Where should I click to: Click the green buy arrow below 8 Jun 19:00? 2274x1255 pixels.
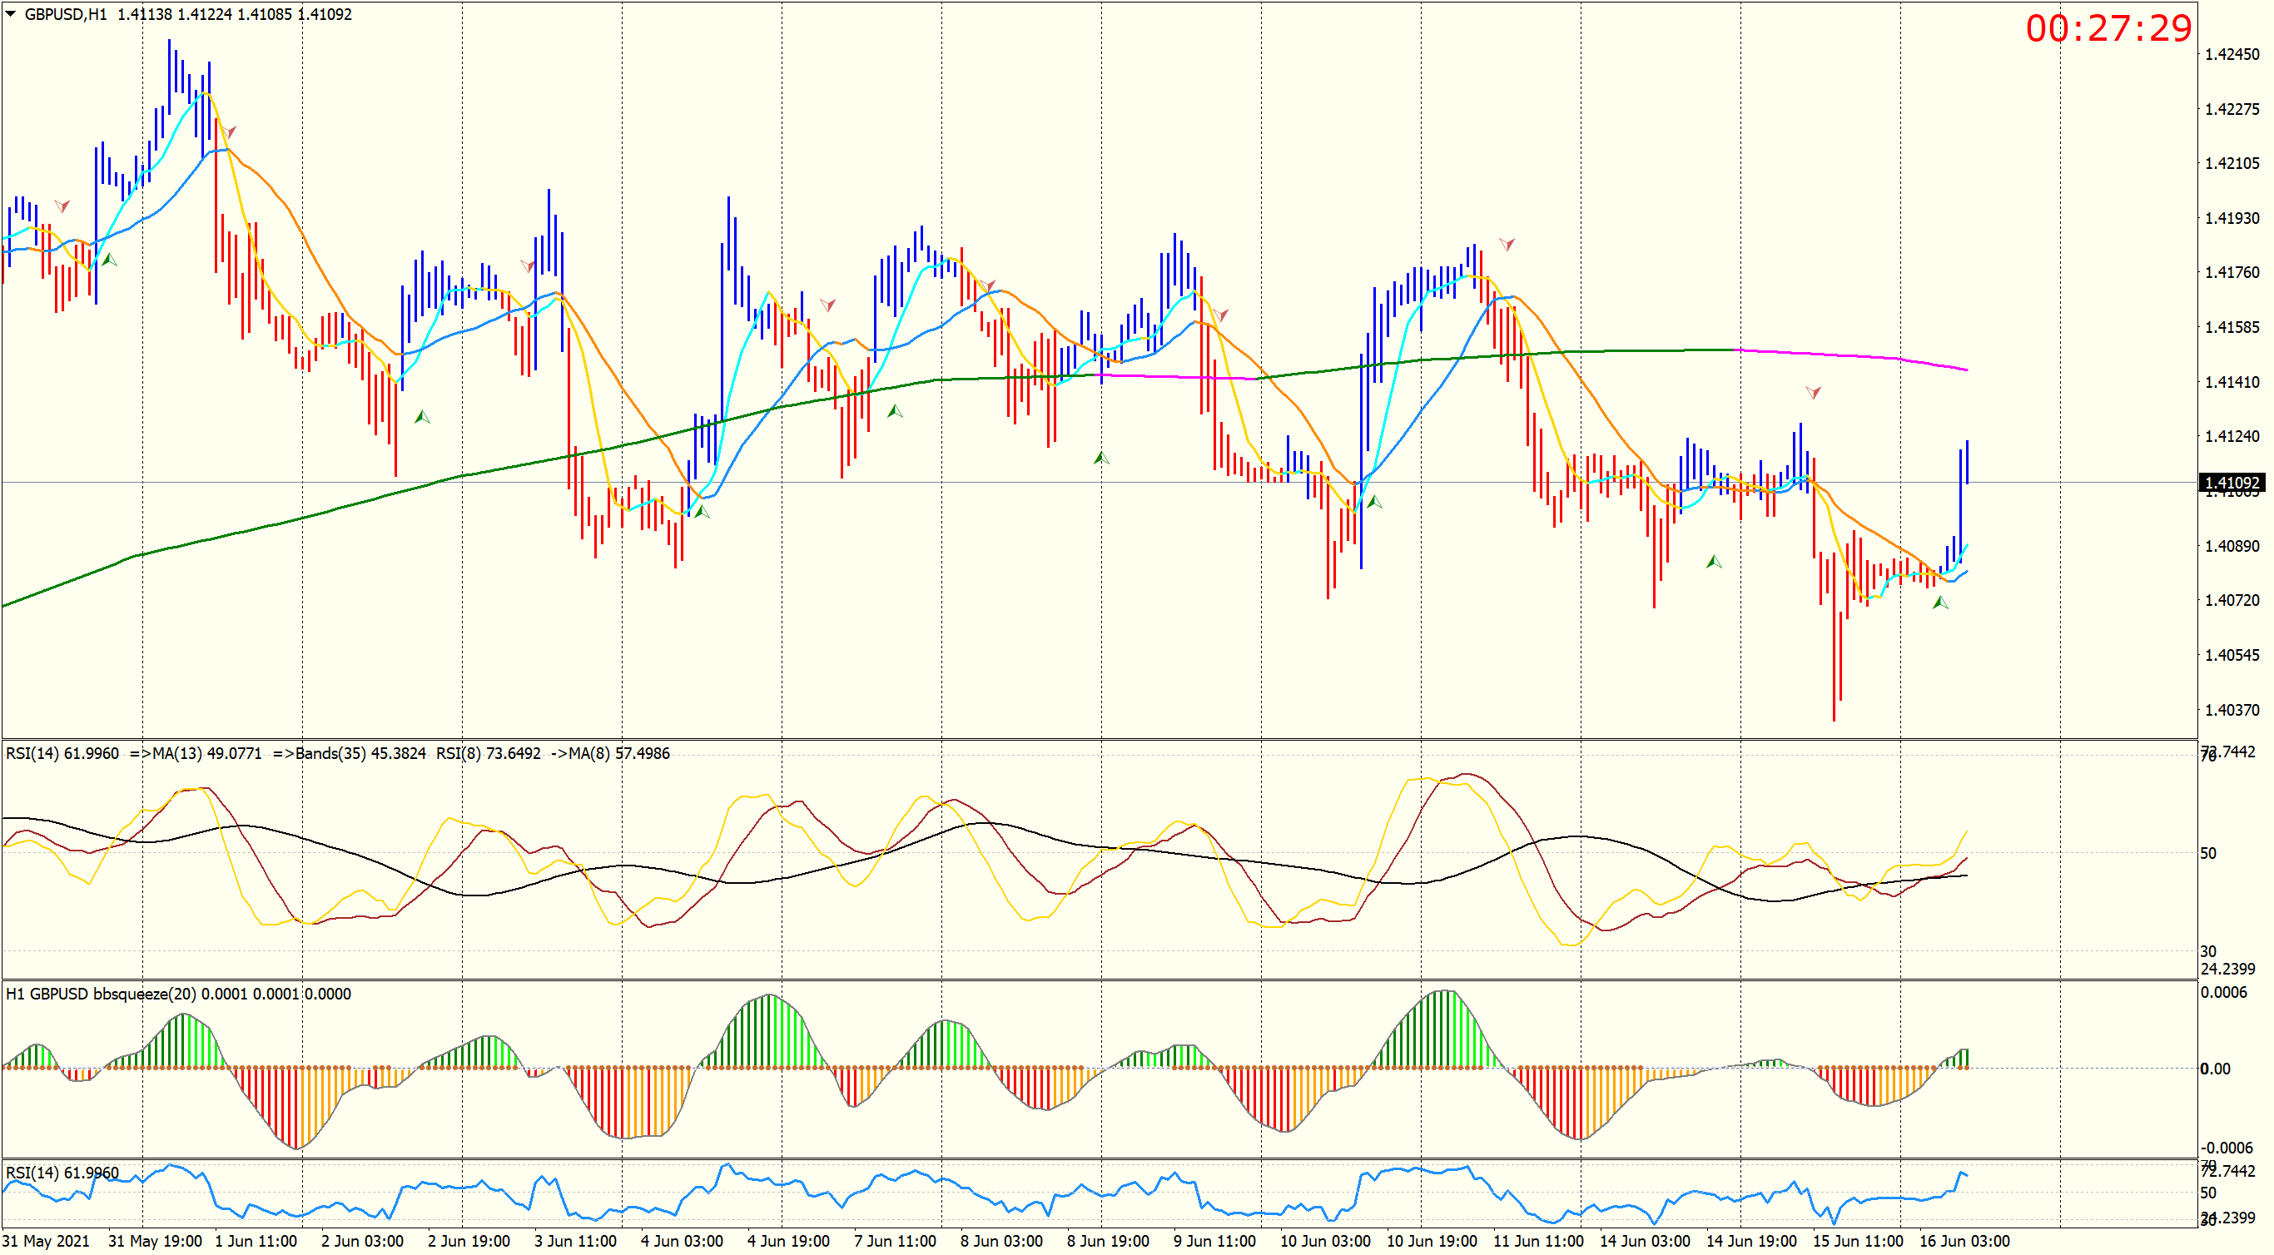(x=1101, y=458)
